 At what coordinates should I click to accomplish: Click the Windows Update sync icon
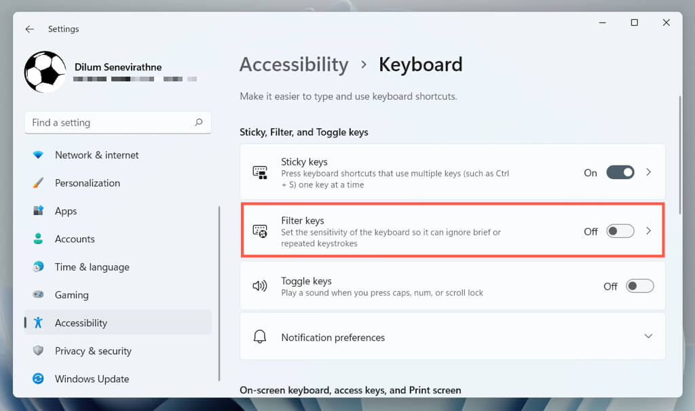(x=39, y=379)
